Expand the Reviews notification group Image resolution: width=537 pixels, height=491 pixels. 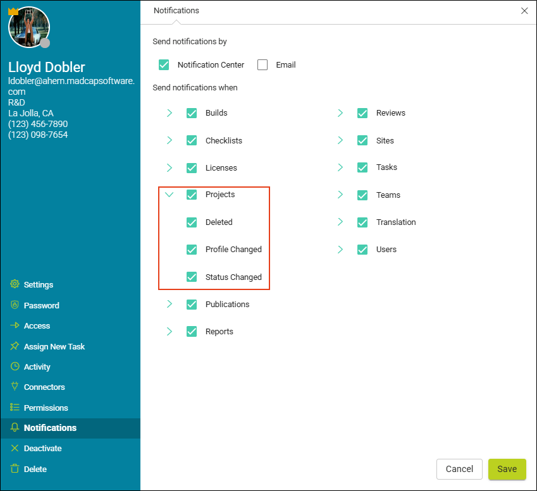(x=340, y=113)
